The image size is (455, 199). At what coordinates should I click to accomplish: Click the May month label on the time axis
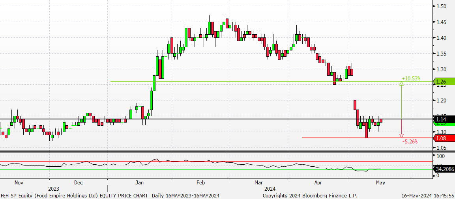(x=380, y=183)
